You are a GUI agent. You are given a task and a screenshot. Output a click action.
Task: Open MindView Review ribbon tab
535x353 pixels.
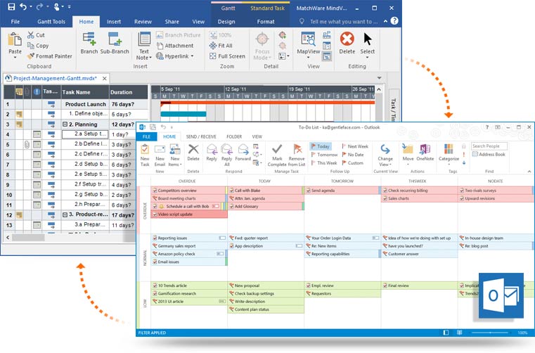(x=143, y=22)
